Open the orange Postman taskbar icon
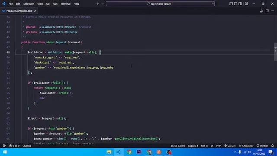This screenshot has width=277, height=156. [x=159, y=152]
